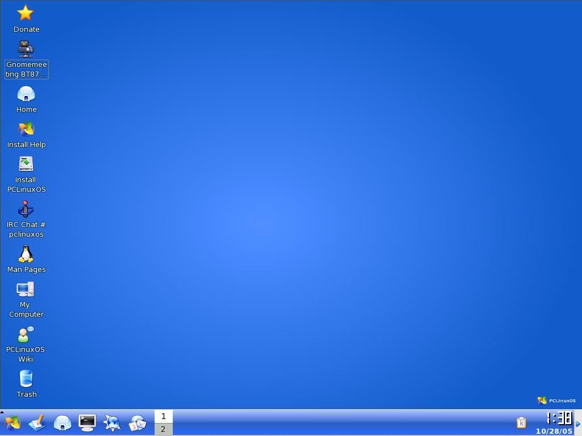Open the mail client icon in the panel
Screen dimensions: 582x436
pyautogui.click(x=138, y=423)
